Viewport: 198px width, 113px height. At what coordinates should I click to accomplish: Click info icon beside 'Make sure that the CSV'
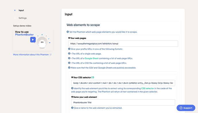coord(69,68)
